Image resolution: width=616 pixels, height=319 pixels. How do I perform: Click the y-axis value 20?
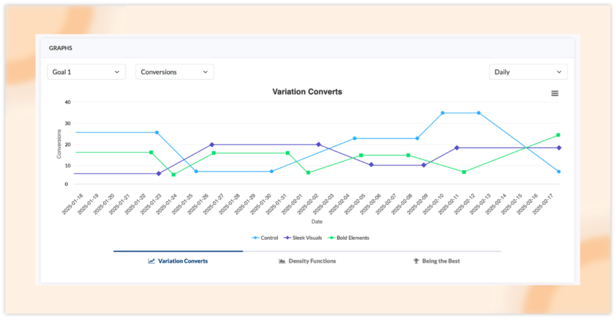point(67,144)
